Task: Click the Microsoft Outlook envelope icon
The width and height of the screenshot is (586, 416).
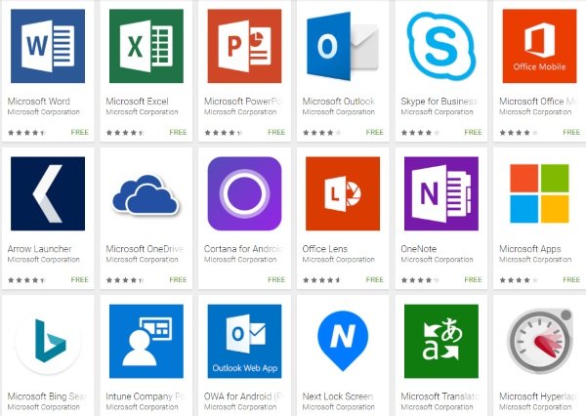Action: tap(343, 46)
